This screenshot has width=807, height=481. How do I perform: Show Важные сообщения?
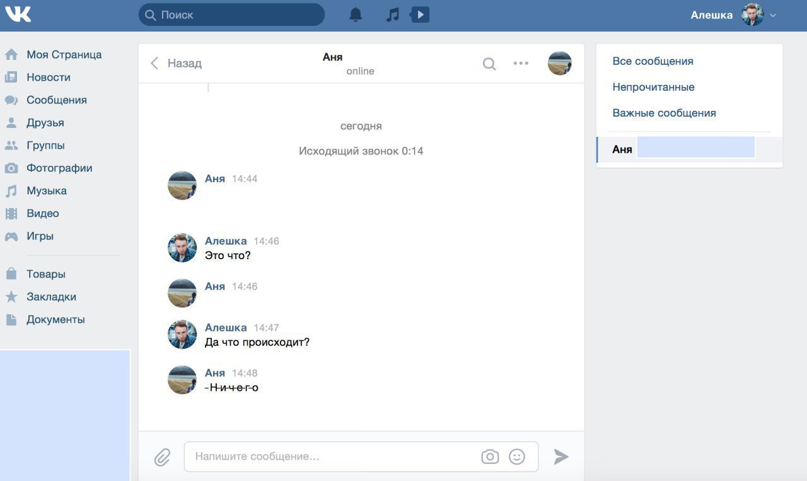pos(664,113)
